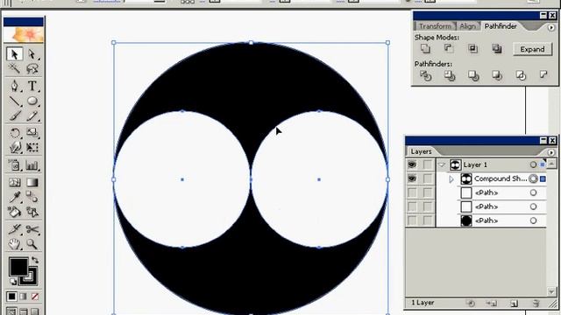The image size is (561, 315).
Task: Click the Outline pathfinder icon
Action: pos(521,75)
